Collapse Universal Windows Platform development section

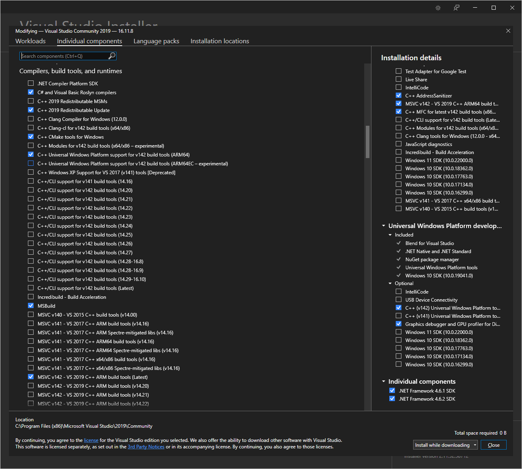point(384,226)
